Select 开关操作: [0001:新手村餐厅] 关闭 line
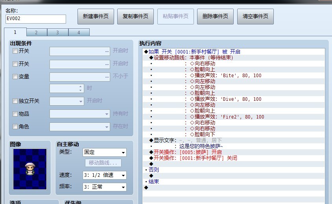 coord(234,158)
